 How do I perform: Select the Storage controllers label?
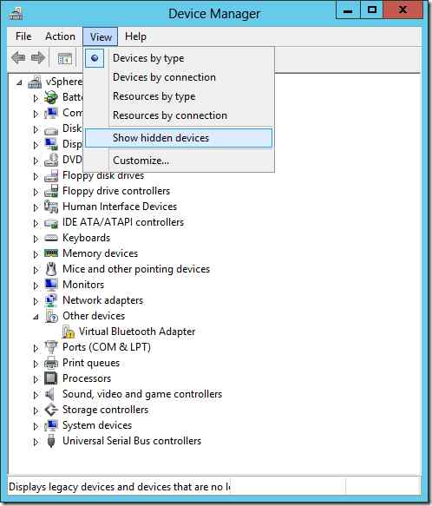[x=106, y=410]
